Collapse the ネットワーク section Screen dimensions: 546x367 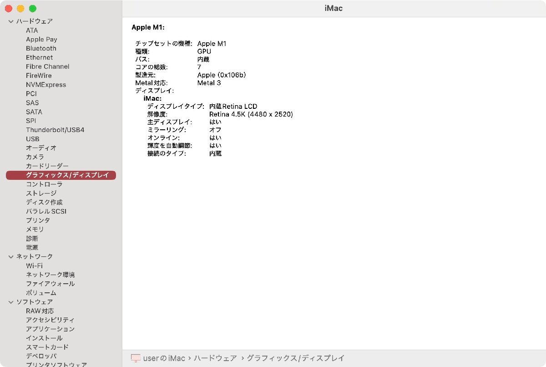(x=11, y=257)
